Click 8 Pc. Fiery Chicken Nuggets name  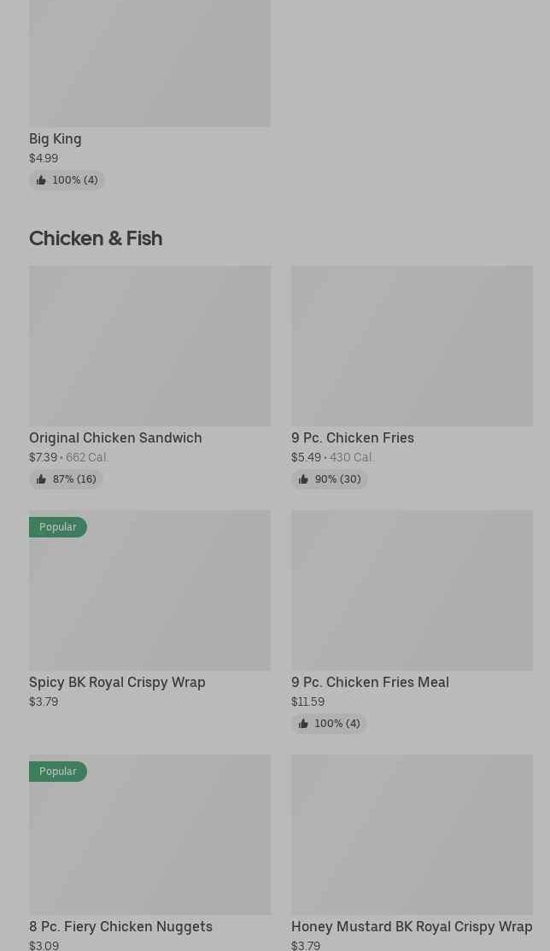coord(120,926)
